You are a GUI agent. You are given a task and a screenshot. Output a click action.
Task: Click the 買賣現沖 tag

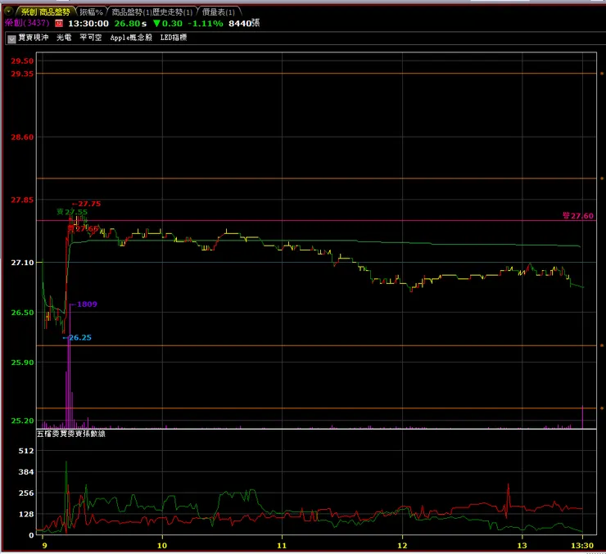pyautogui.click(x=34, y=38)
